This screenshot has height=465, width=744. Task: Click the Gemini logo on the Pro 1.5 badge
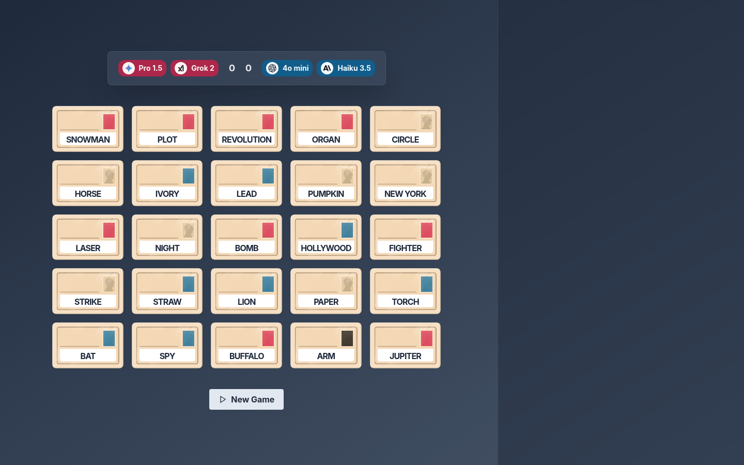[x=128, y=68]
